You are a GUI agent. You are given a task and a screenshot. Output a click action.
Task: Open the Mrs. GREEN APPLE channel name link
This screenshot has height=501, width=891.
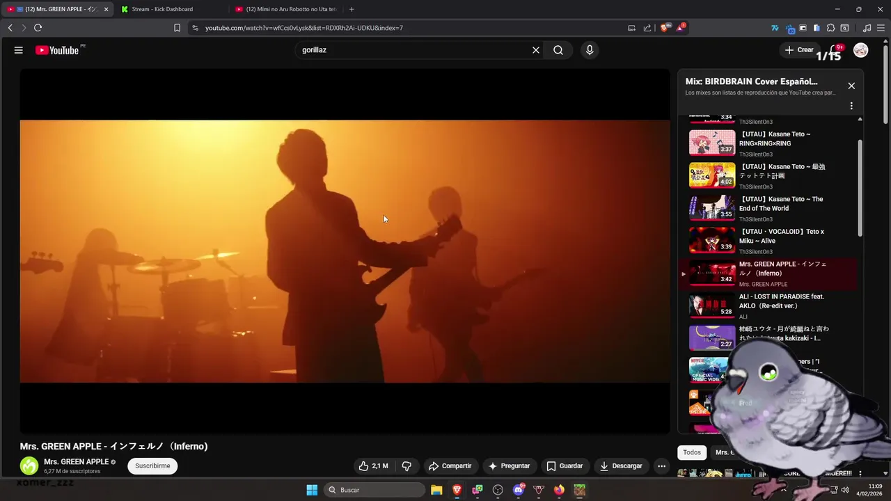click(77, 461)
